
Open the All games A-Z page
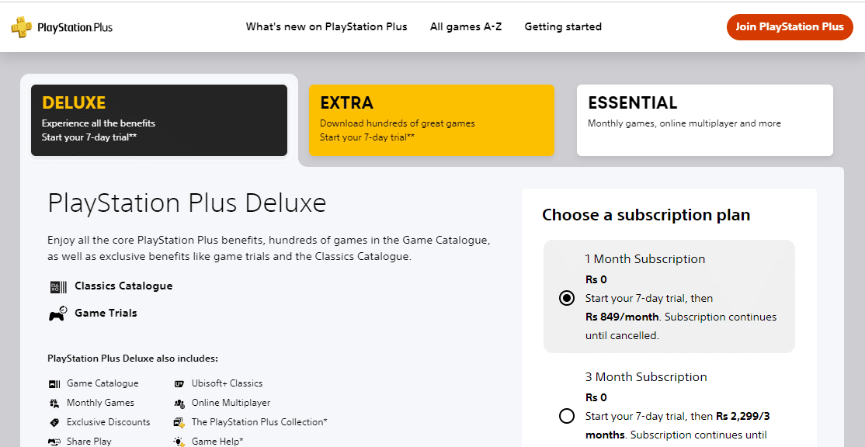click(x=465, y=26)
